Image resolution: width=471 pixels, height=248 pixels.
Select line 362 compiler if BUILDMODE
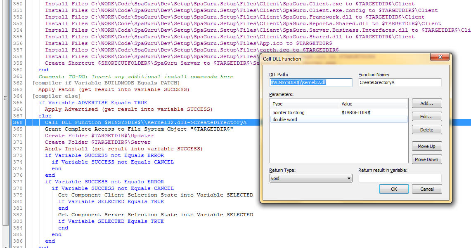(106, 83)
